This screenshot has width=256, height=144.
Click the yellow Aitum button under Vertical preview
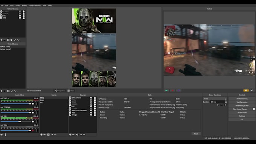click(x=246, y=91)
